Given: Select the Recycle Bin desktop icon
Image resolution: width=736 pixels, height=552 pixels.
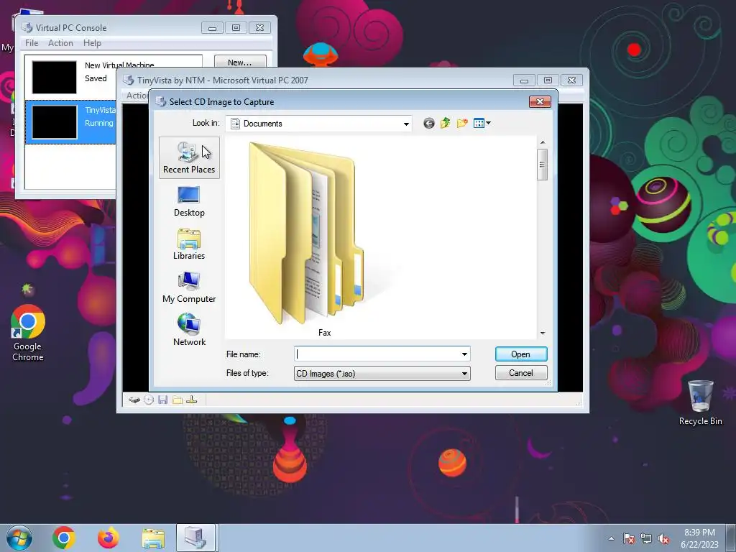Looking at the screenshot, I should [700, 402].
